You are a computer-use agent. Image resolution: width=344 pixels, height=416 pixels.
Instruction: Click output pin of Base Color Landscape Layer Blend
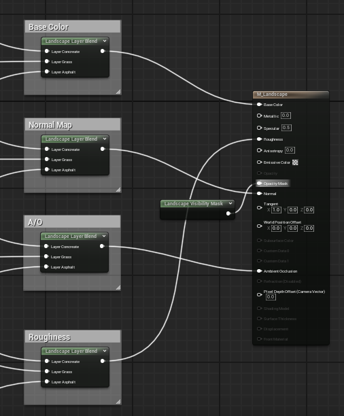tap(103, 51)
